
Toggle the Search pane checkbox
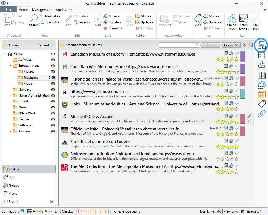[52, 201]
